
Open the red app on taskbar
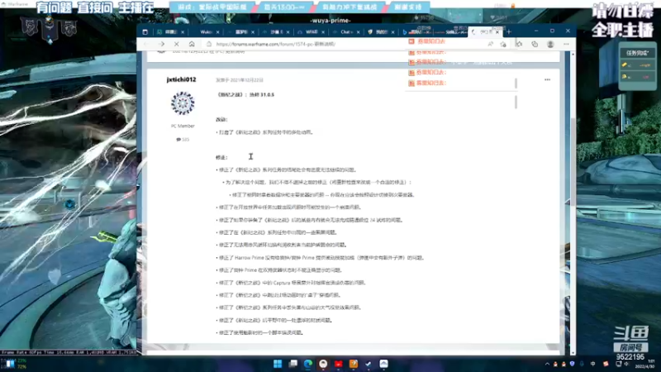pyautogui.click(x=339, y=364)
